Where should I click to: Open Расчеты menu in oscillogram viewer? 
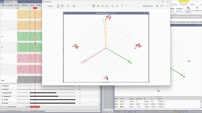tap(17, 5)
